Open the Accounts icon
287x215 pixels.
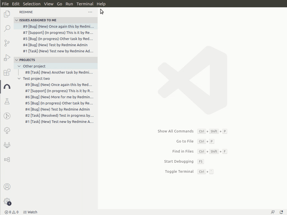[7, 187]
